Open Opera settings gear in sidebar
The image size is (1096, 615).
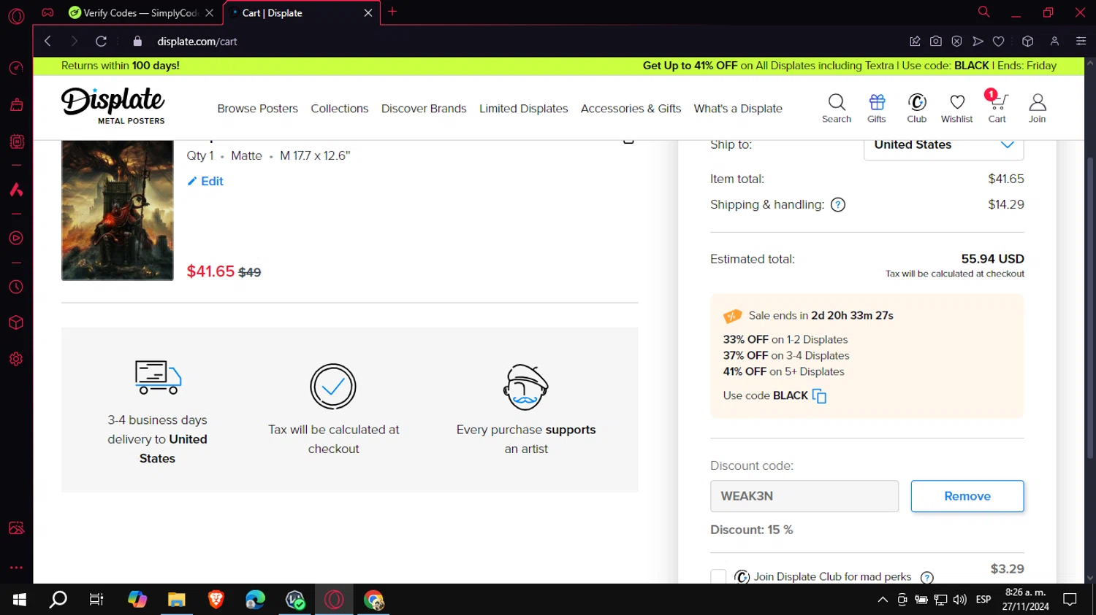[16, 359]
